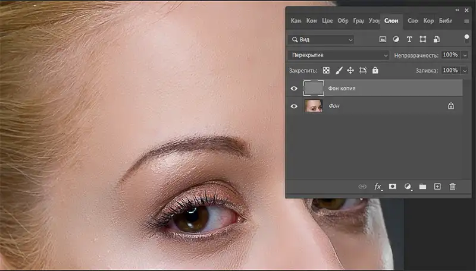Open layer style fx menu
The image size is (476, 271).
[378, 187]
